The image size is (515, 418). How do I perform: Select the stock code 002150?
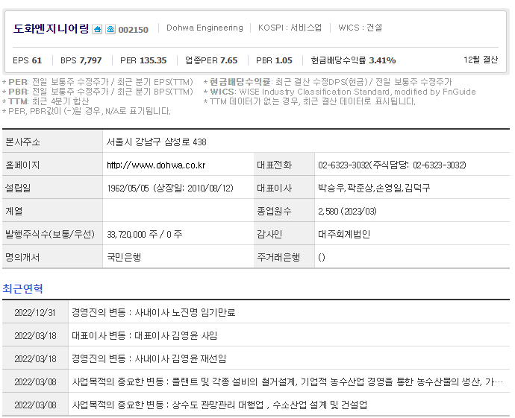134,30
